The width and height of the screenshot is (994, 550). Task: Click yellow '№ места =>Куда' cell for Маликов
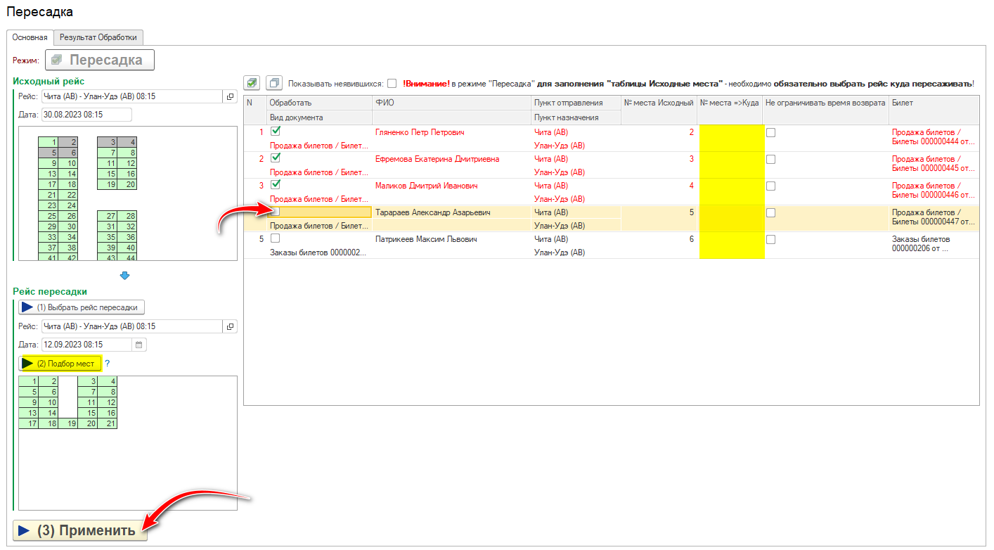pos(731,191)
